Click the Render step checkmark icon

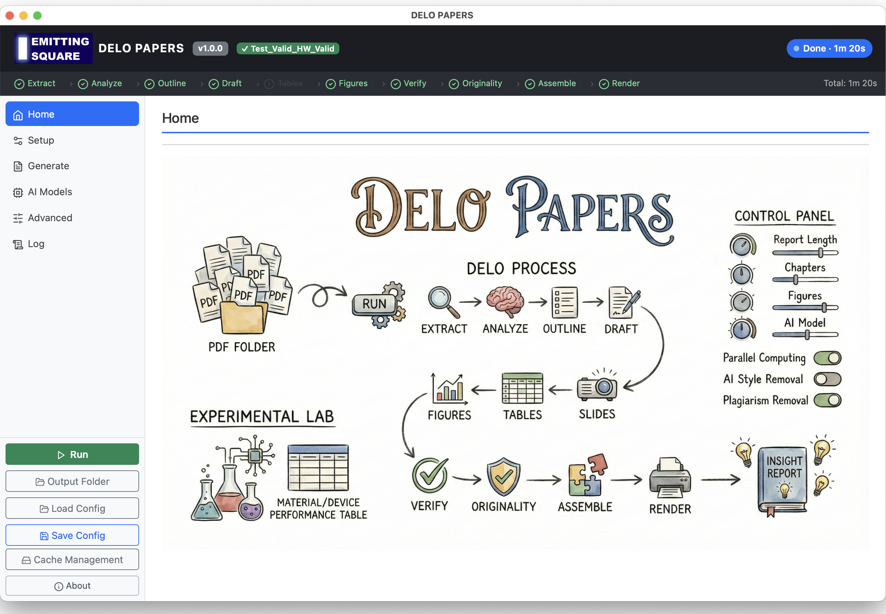pyautogui.click(x=604, y=83)
